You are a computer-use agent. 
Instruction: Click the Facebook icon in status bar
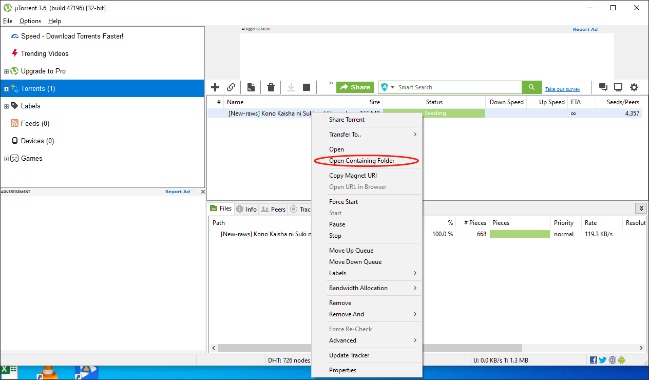pyautogui.click(x=594, y=360)
